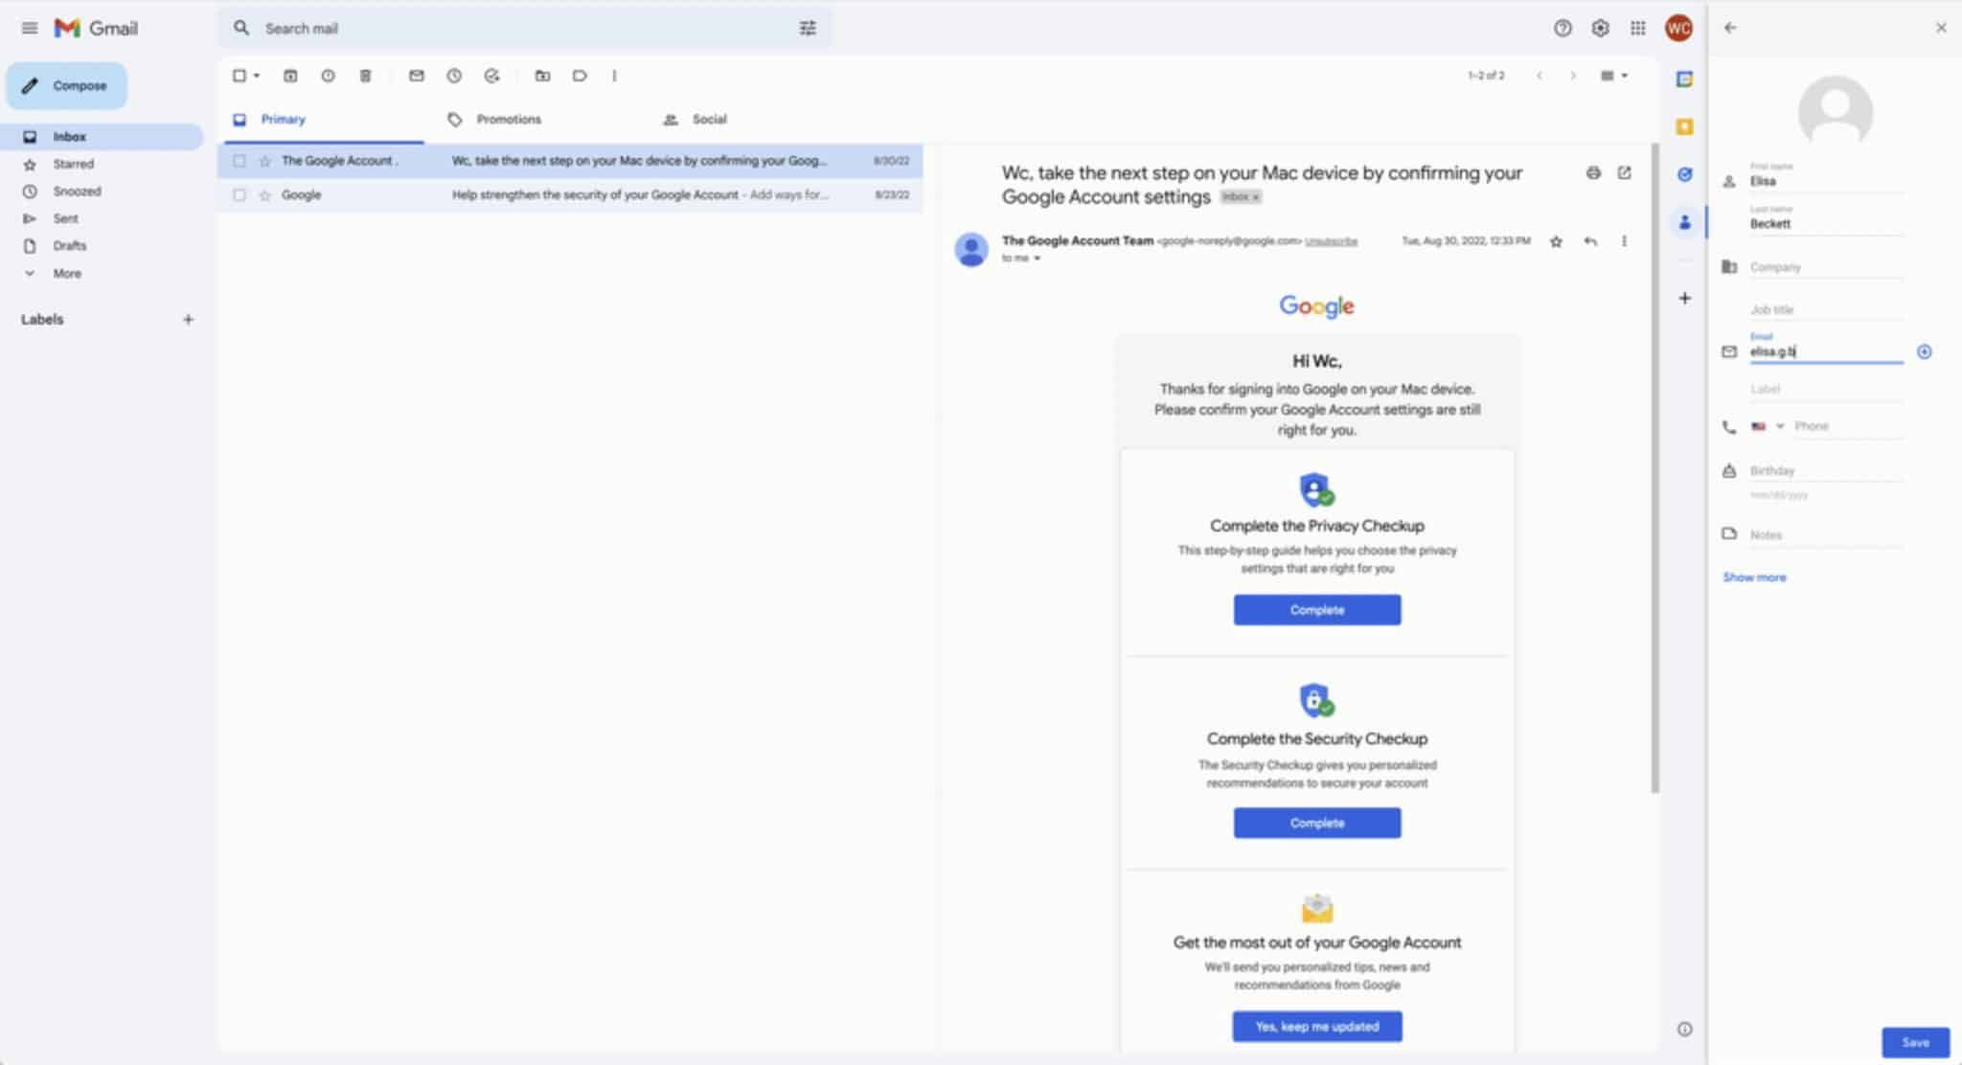Click the Archive toolbar icon

pyautogui.click(x=290, y=76)
